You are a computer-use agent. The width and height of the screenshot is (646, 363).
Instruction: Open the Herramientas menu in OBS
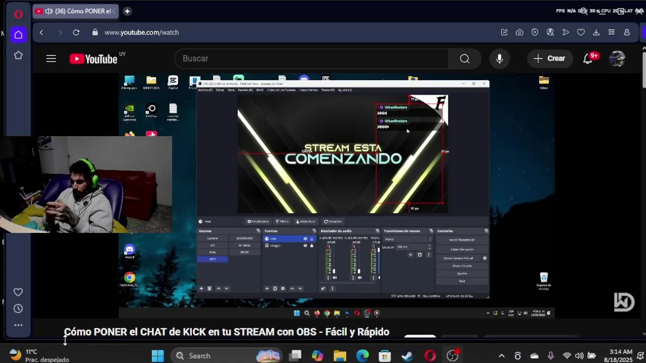[308, 90]
